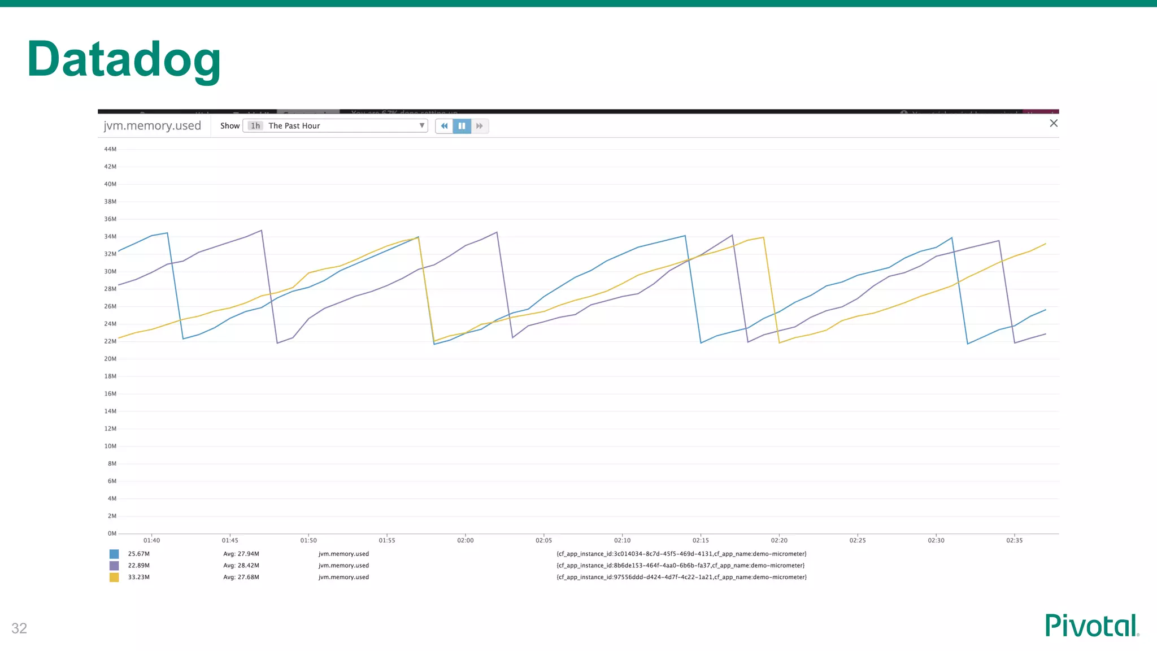The height and width of the screenshot is (651, 1157).
Task: Click the Datadog slide heading
Action: [124, 60]
